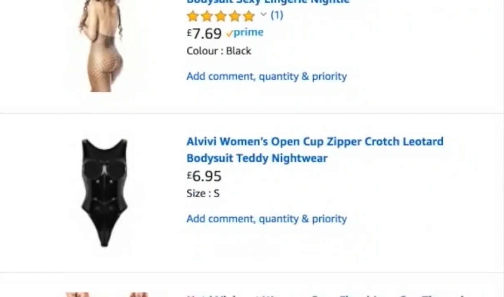
Task: Click the first star in the rating
Action: click(192, 16)
